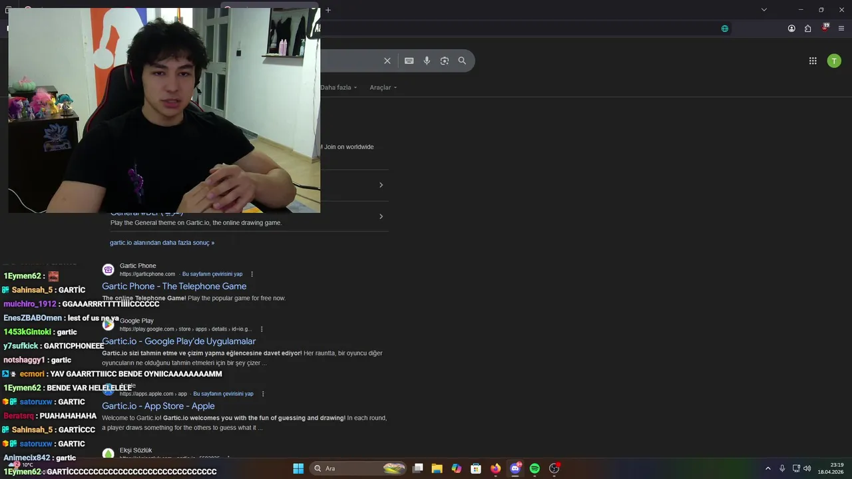The width and height of the screenshot is (852, 479).
Task: Open Gartic.io - Google Play'de Uygulamalar result
Action: (x=178, y=341)
